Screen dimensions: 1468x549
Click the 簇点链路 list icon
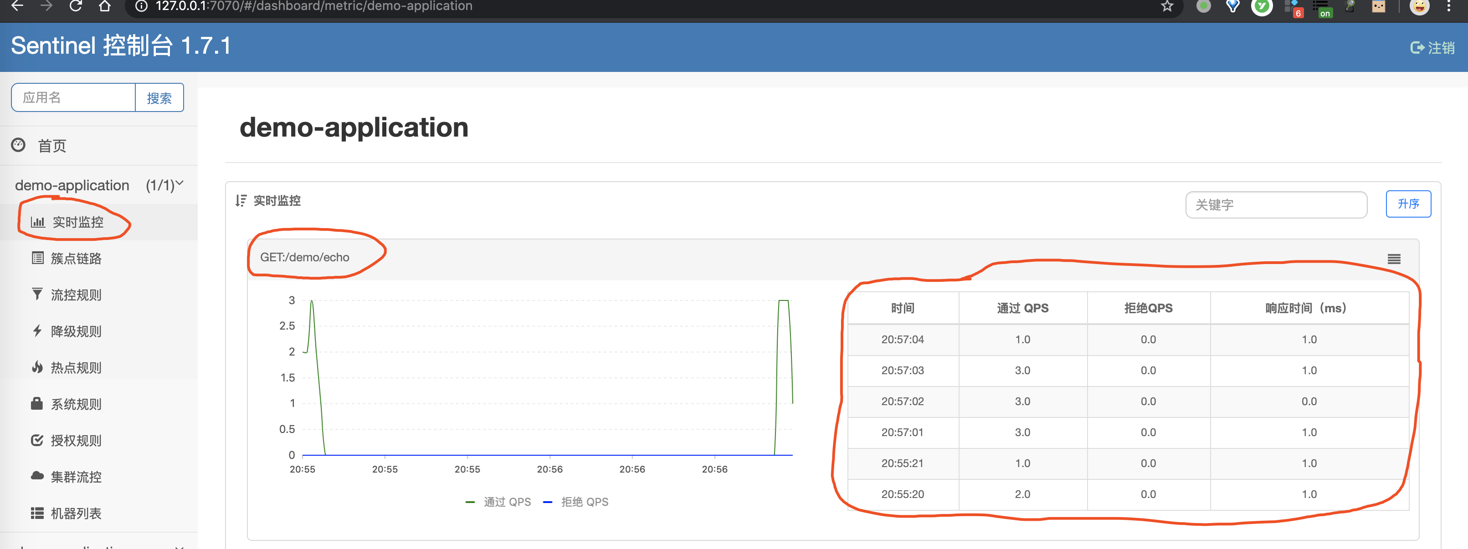pos(37,258)
